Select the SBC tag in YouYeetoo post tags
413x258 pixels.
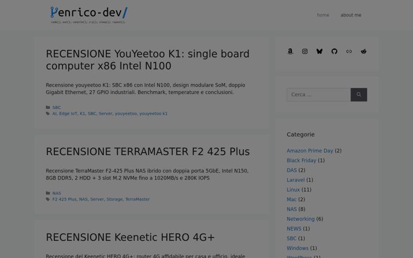tap(92, 114)
